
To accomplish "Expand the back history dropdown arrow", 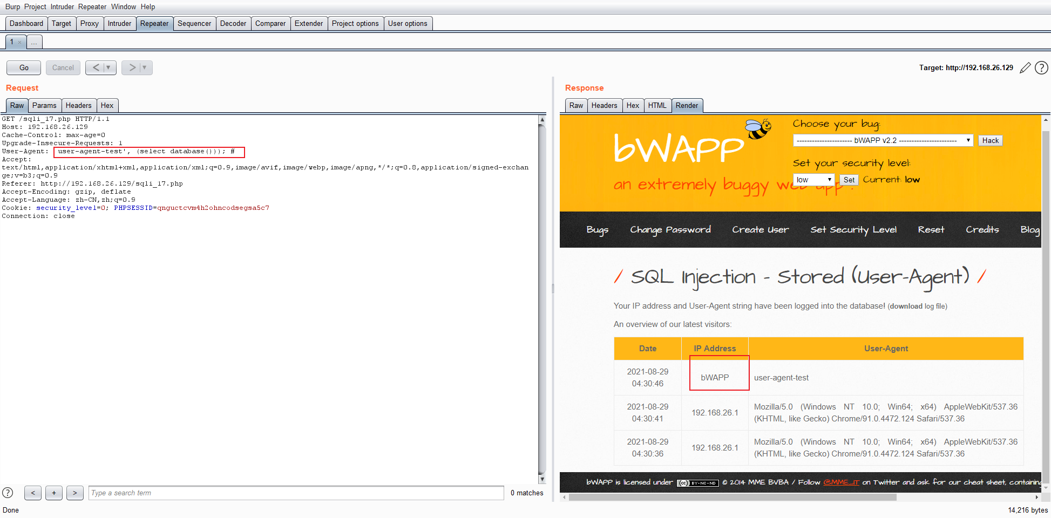I will (x=109, y=67).
